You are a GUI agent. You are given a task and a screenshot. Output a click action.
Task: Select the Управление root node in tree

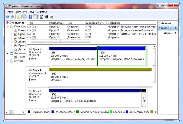pyautogui.click(x=16, y=23)
